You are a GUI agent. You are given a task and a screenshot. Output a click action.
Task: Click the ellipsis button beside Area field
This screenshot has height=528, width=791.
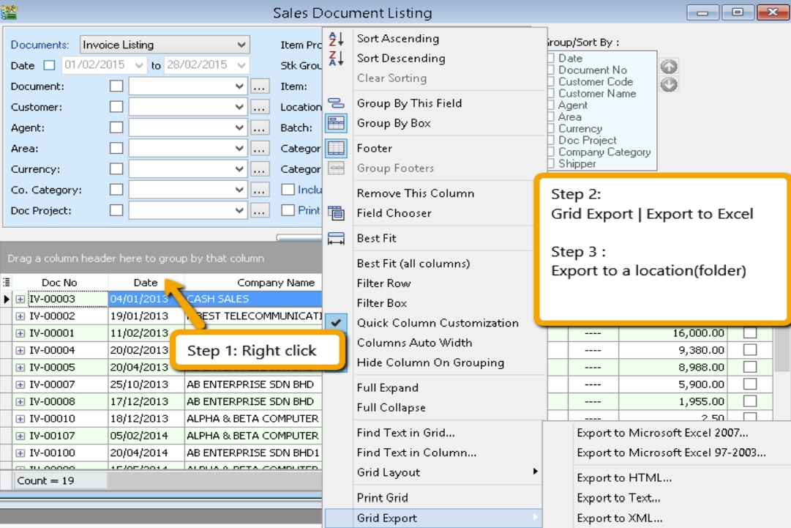[260, 149]
